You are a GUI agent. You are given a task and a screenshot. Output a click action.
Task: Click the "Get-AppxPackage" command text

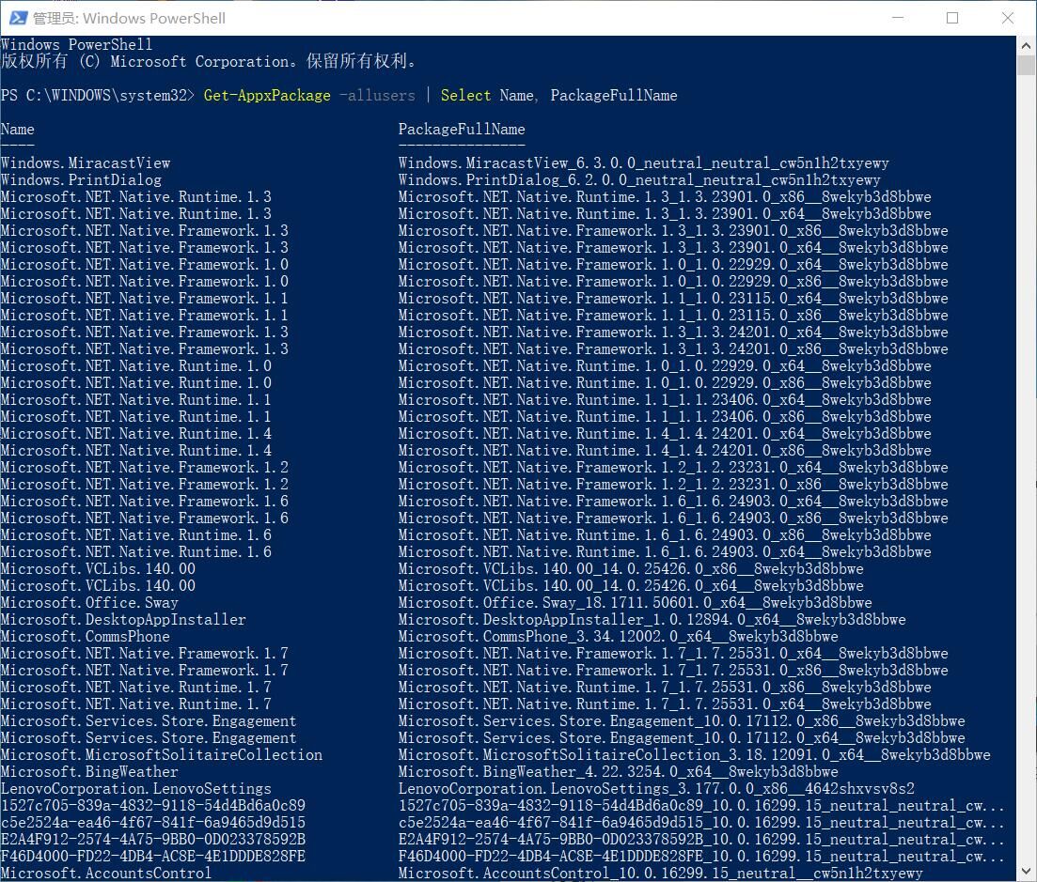(x=267, y=95)
